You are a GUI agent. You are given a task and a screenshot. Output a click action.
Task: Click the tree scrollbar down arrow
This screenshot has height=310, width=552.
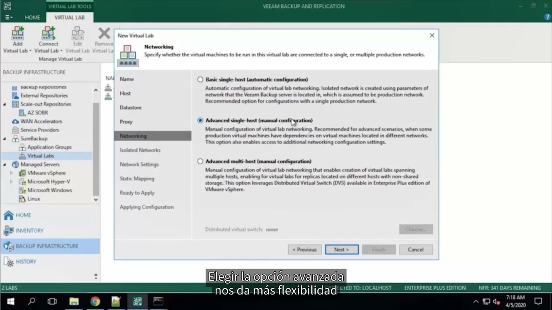tap(96, 200)
